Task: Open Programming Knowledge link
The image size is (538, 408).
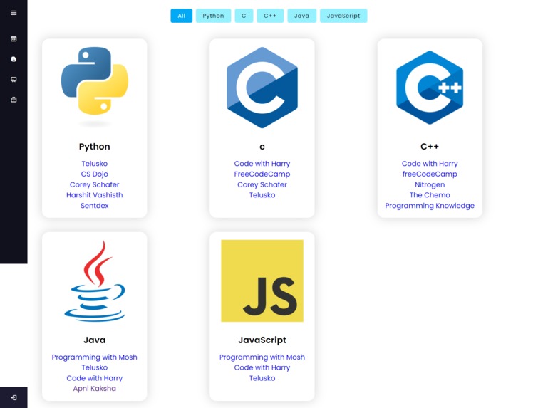Action: (x=430, y=205)
